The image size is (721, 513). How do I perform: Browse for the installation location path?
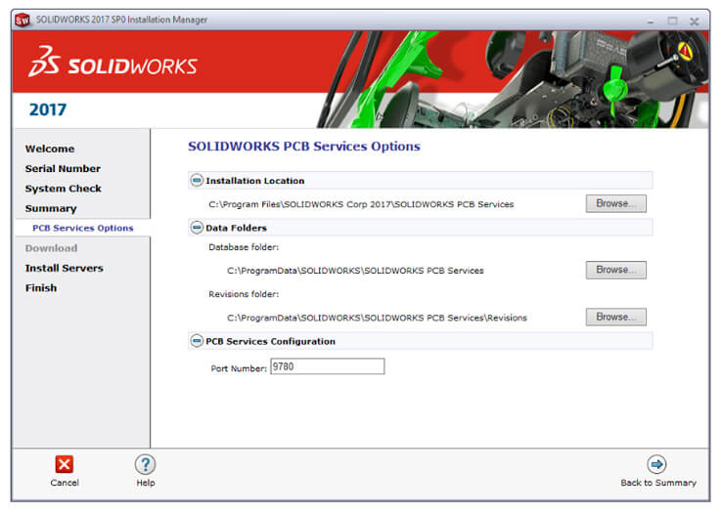click(615, 204)
